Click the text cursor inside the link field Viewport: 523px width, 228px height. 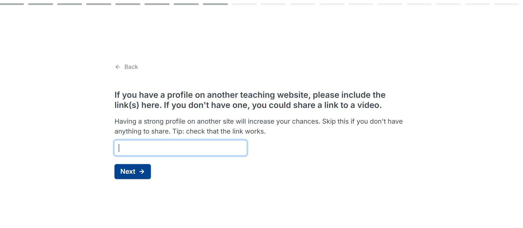[x=119, y=148]
